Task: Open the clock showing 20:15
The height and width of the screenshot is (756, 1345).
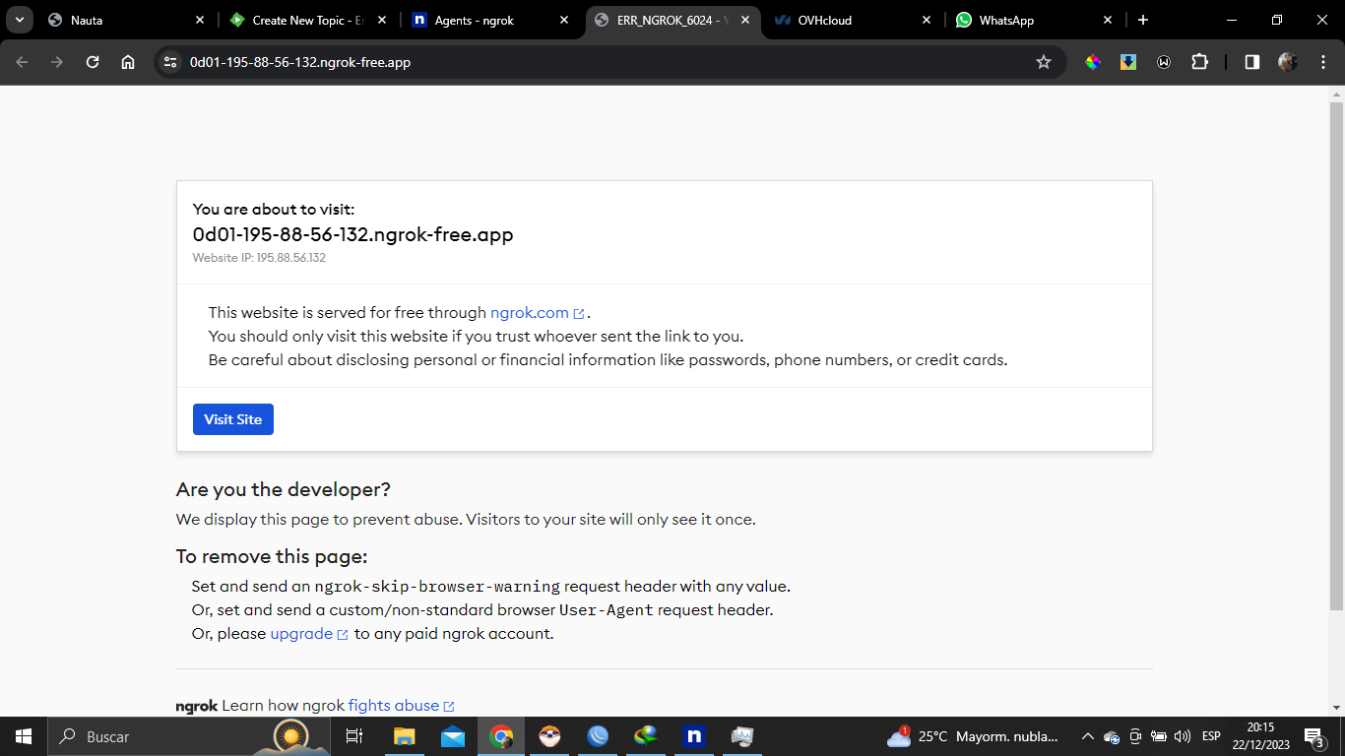Action: pyautogui.click(x=1260, y=736)
